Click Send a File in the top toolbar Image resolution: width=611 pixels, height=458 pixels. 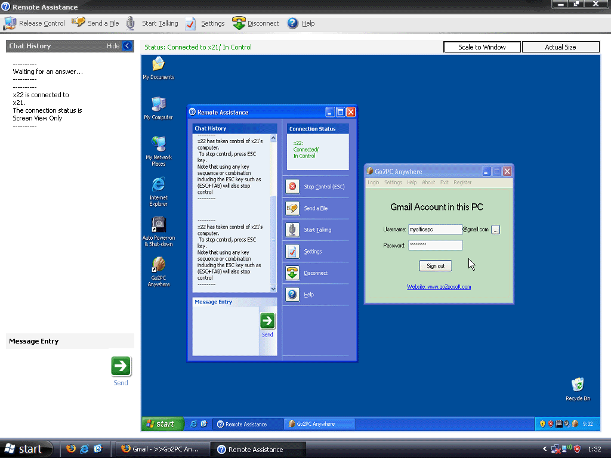coord(95,23)
